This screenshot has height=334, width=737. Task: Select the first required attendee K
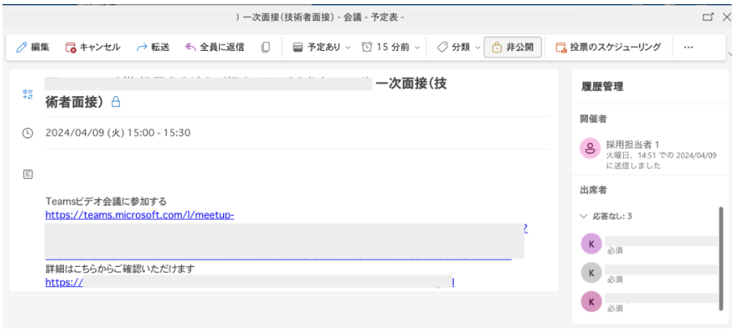point(591,243)
